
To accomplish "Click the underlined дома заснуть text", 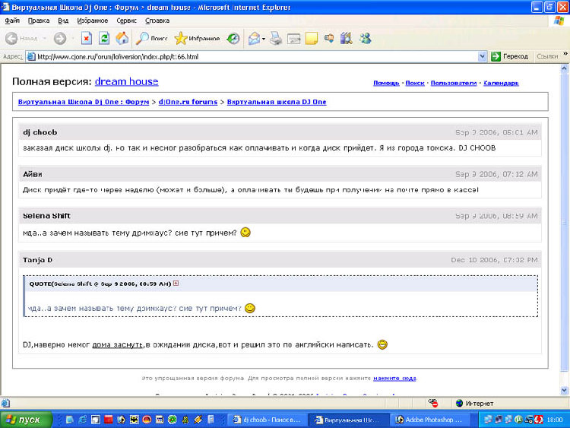I will (x=117, y=344).
